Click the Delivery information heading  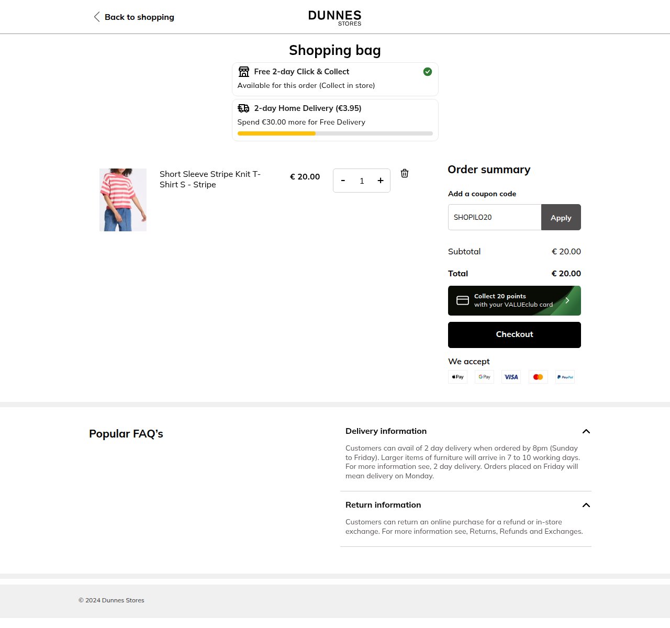386,431
